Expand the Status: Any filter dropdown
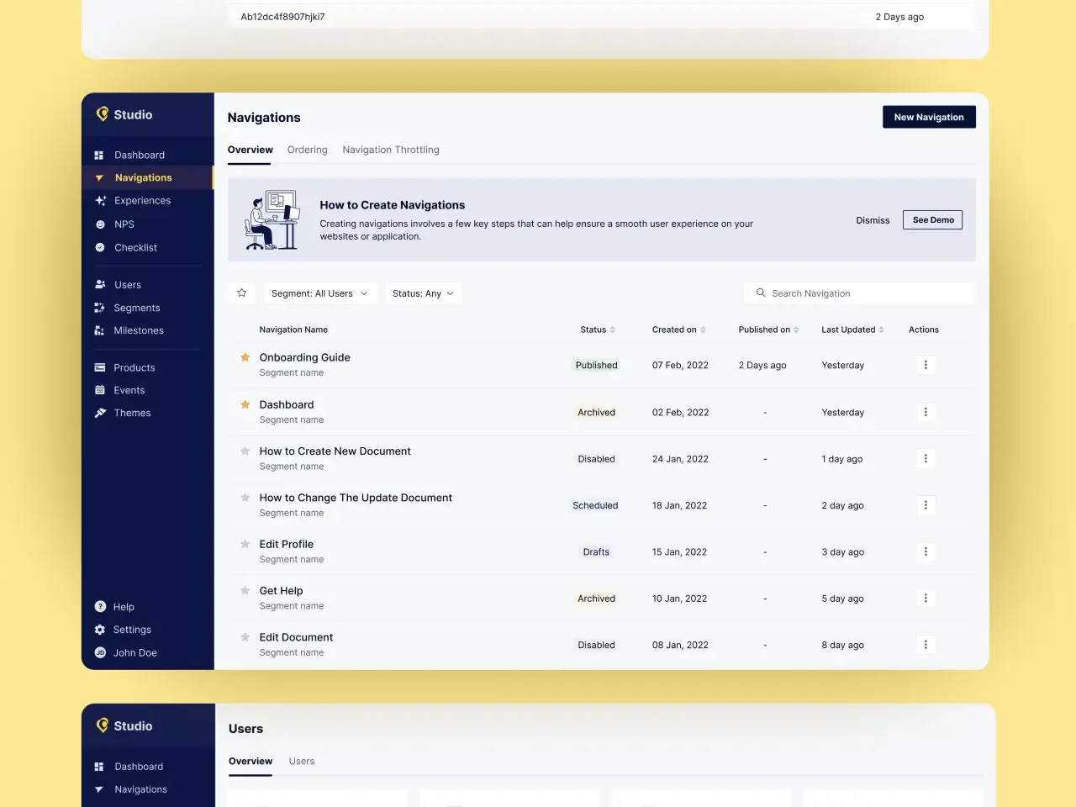 (x=423, y=293)
